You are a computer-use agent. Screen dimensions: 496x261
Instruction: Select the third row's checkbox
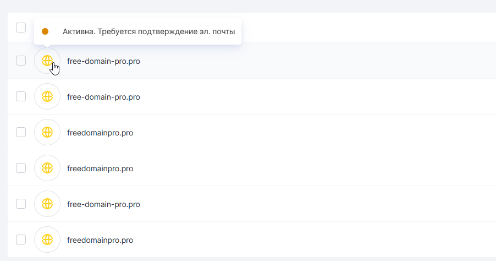(21, 132)
